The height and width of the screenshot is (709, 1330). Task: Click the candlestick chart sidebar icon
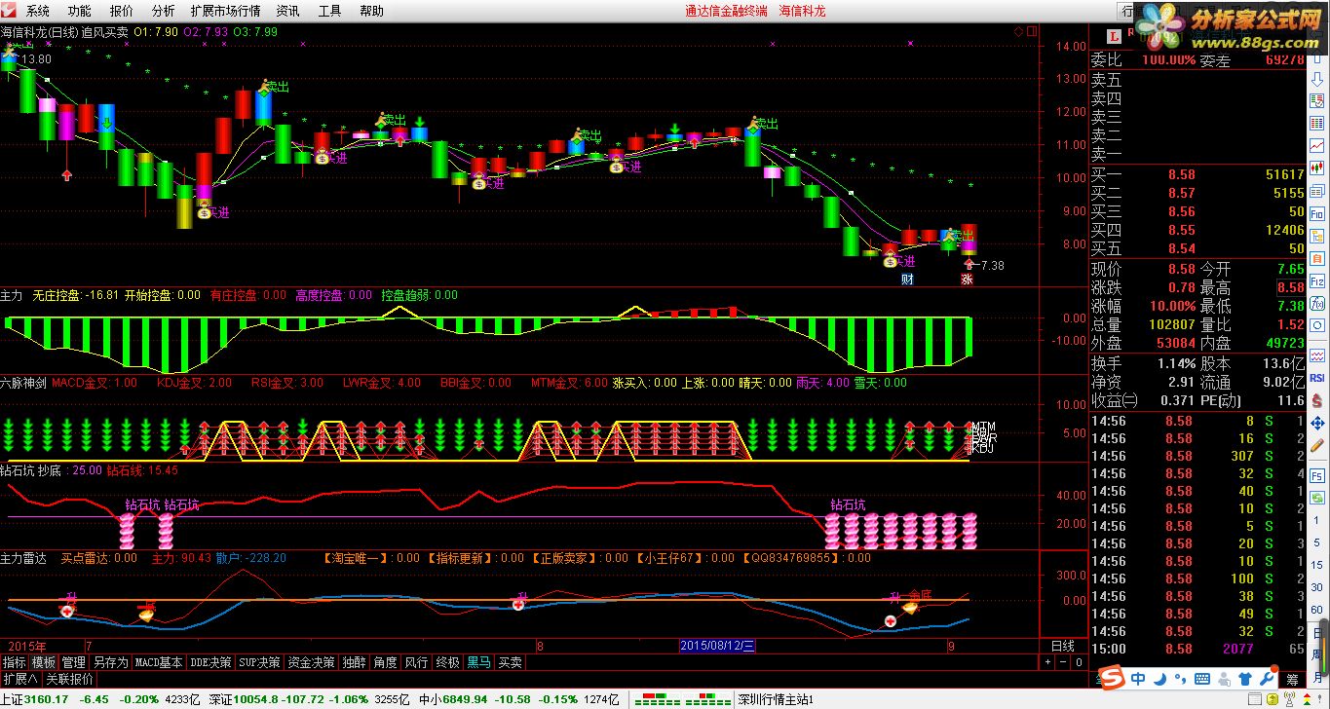pos(1316,168)
